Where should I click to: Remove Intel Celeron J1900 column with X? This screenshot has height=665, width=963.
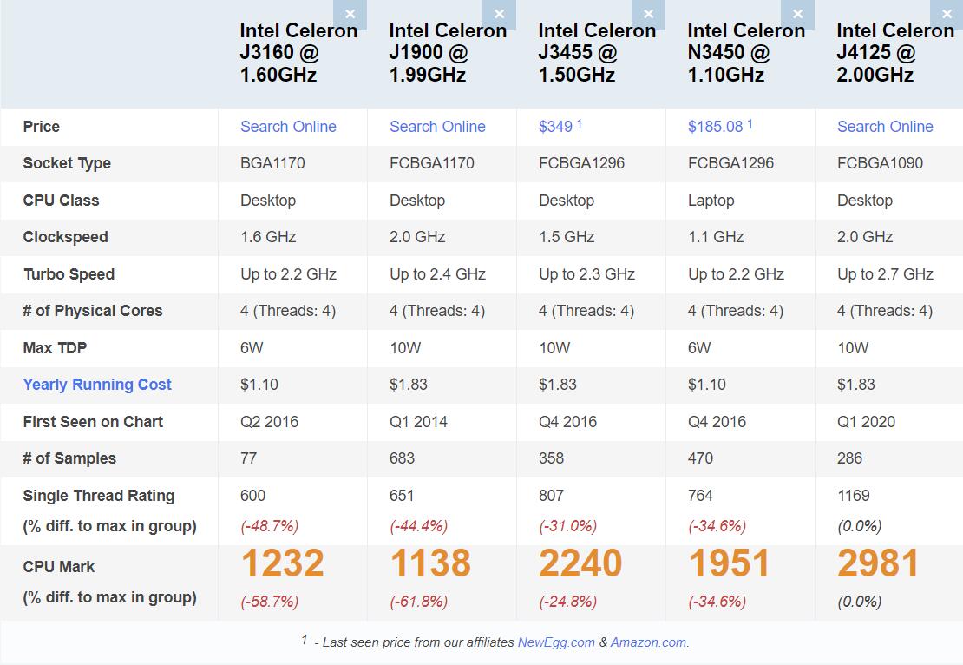point(499,14)
